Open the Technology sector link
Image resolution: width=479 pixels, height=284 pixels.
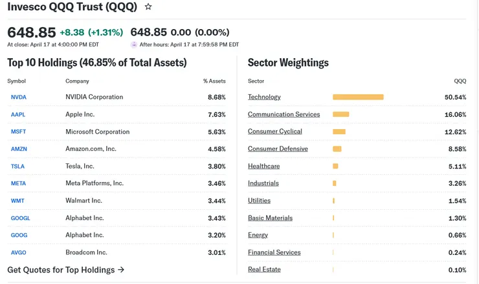coord(264,97)
